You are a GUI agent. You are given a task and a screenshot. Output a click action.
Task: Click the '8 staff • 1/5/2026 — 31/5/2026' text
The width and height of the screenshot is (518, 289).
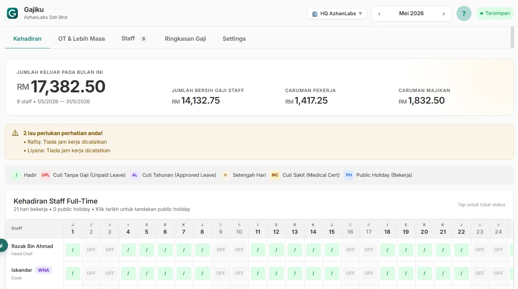tap(53, 102)
